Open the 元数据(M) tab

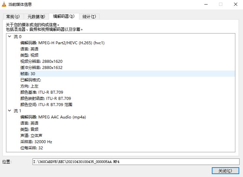(36, 17)
